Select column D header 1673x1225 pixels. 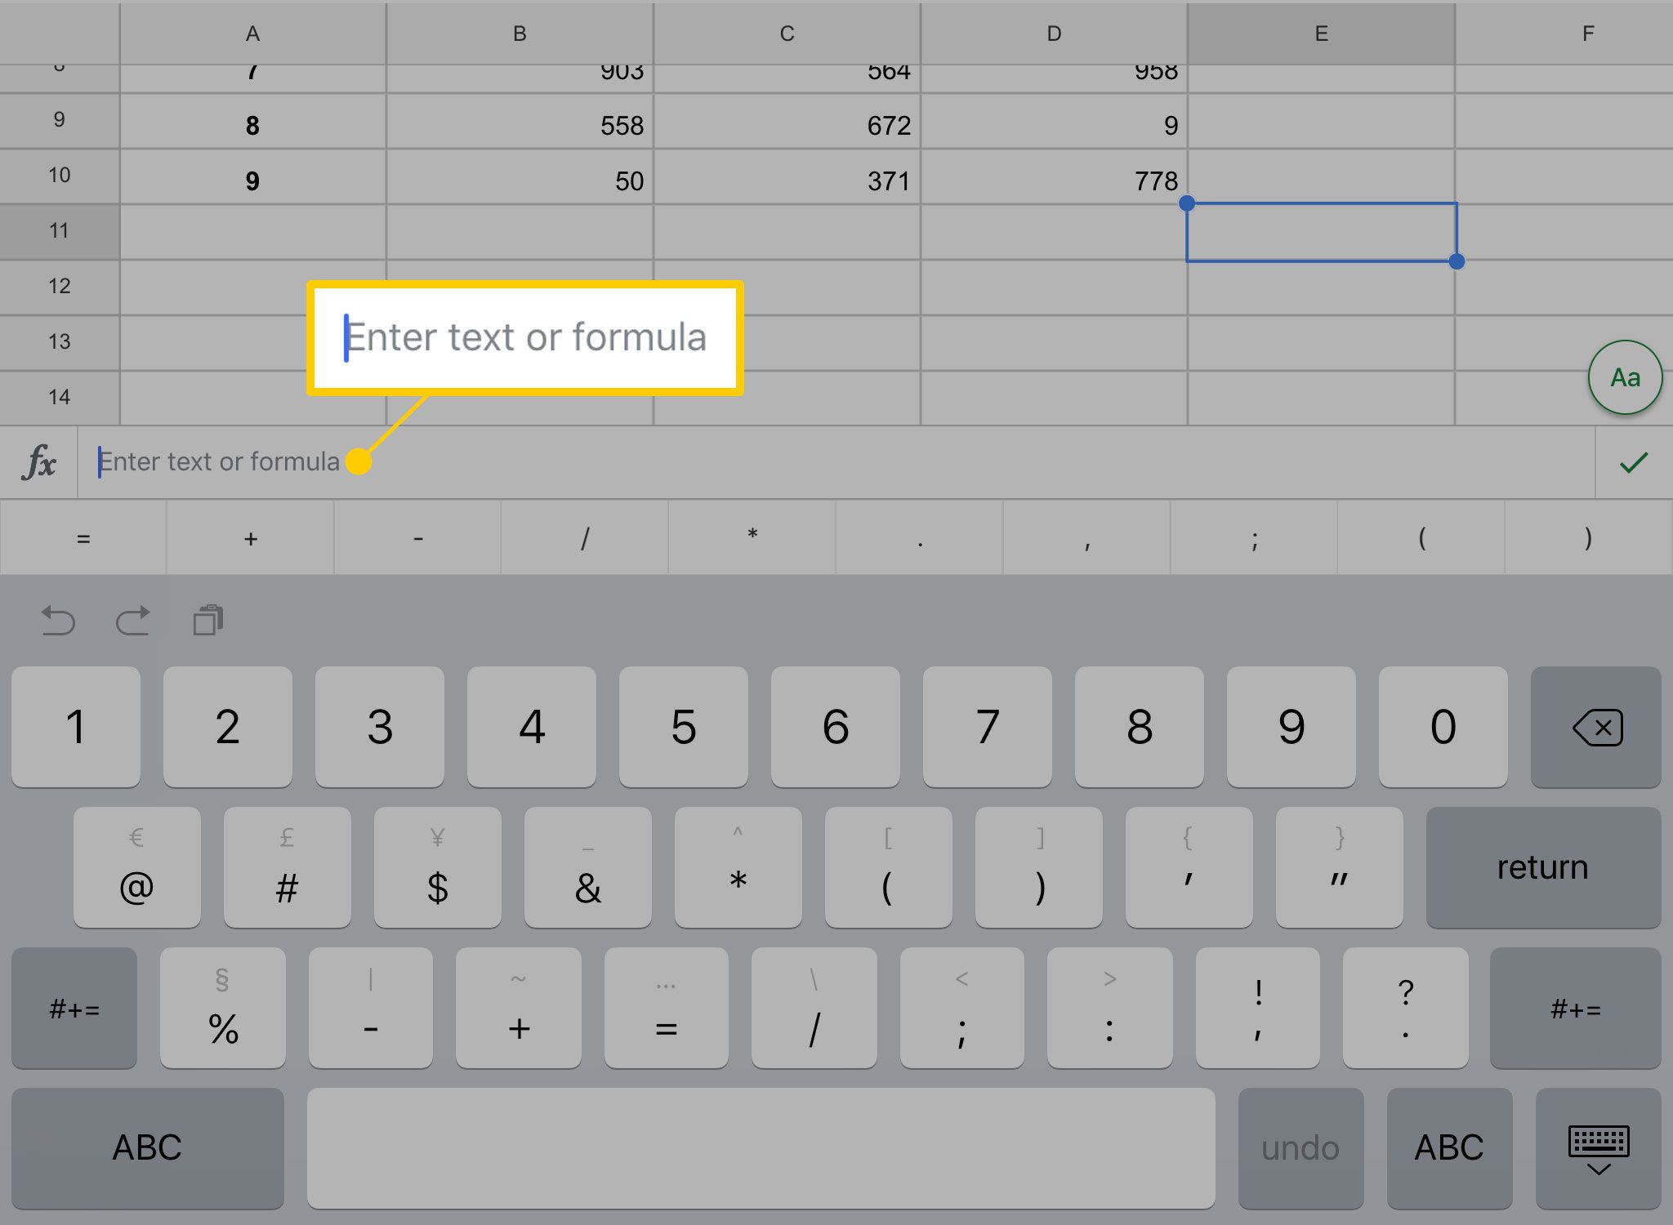(x=1054, y=33)
